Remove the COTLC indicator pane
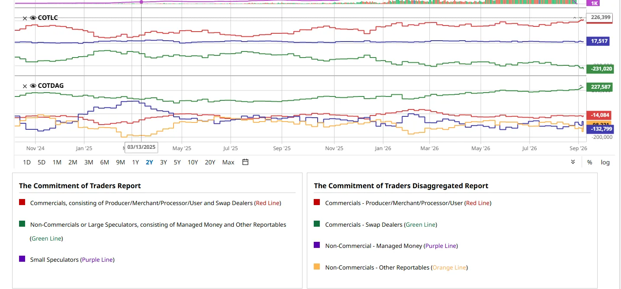Image resolution: width=621 pixels, height=289 pixels. click(x=25, y=18)
